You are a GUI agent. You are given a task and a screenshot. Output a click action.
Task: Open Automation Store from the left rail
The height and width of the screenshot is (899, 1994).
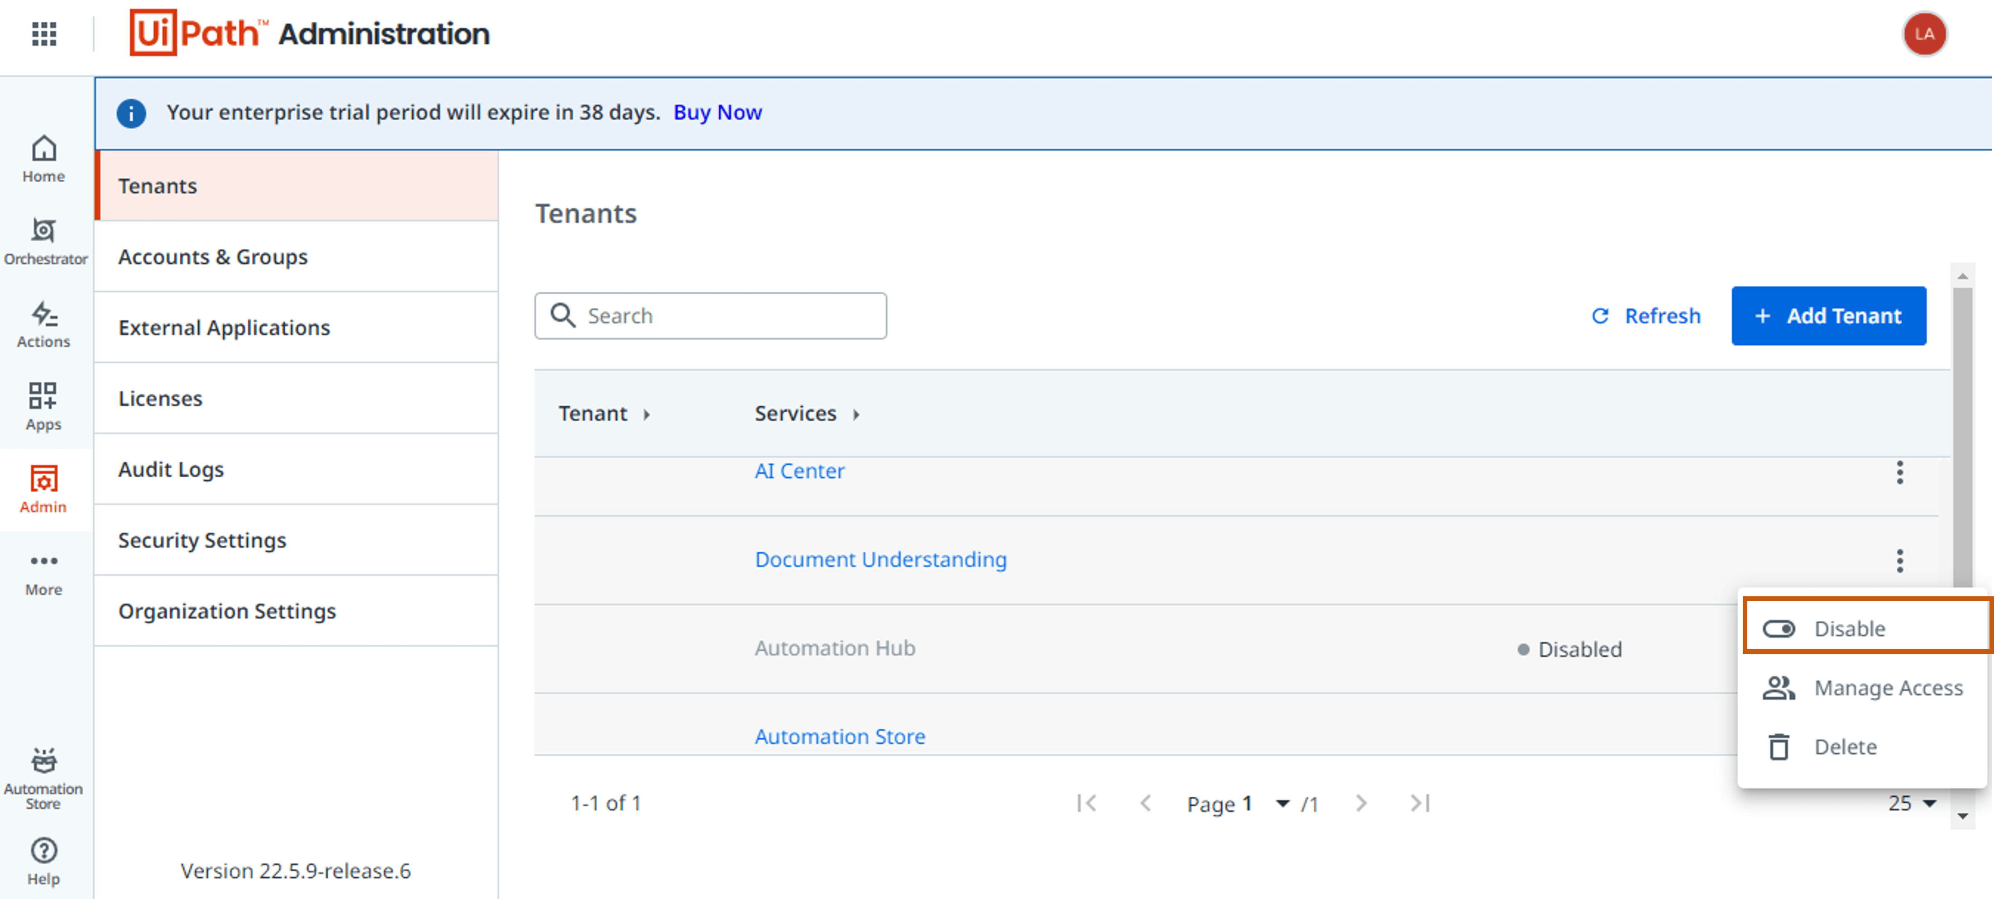pyautogui.click(x=43, y=779)
